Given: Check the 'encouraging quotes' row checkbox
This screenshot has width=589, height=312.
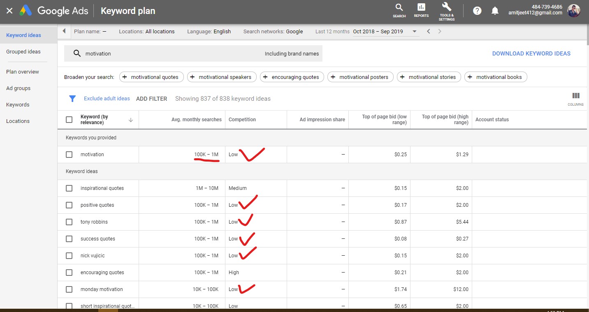Looking at the screenshot, I should (x=69, y=273).
